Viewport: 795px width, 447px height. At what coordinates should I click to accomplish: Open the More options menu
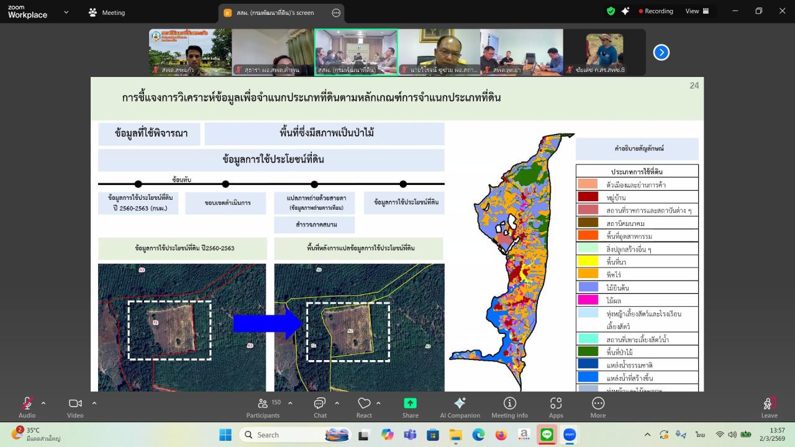(x=597, y=407)
